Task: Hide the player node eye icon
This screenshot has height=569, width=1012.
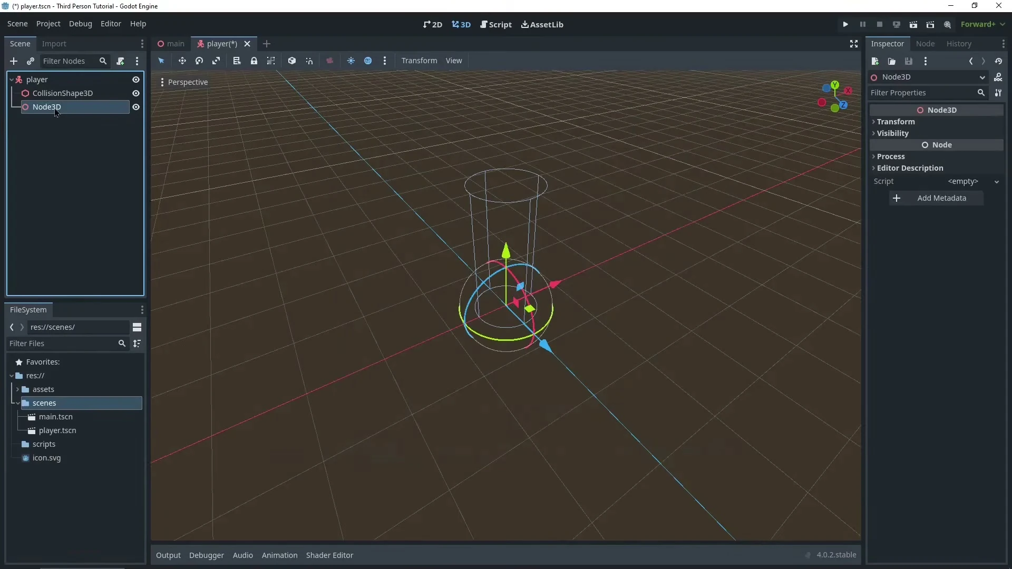Action: pos(136,80)
